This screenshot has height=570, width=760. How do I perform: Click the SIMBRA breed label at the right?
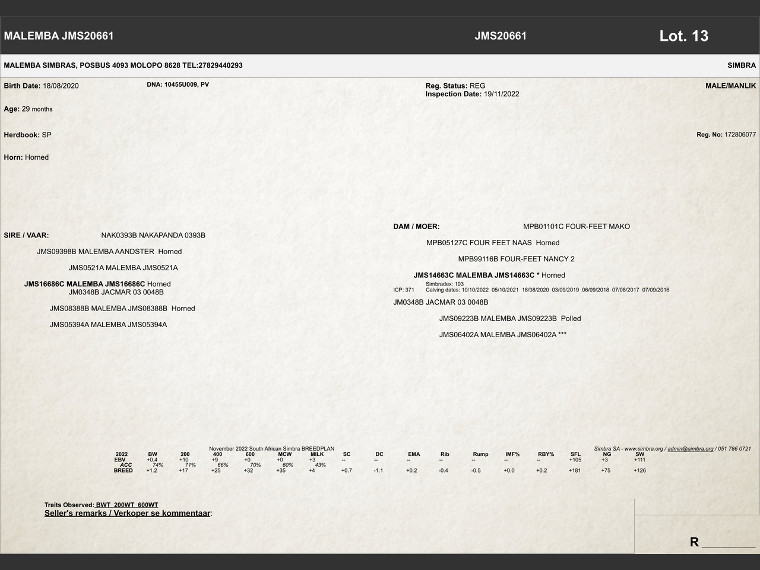click(742, 65)
